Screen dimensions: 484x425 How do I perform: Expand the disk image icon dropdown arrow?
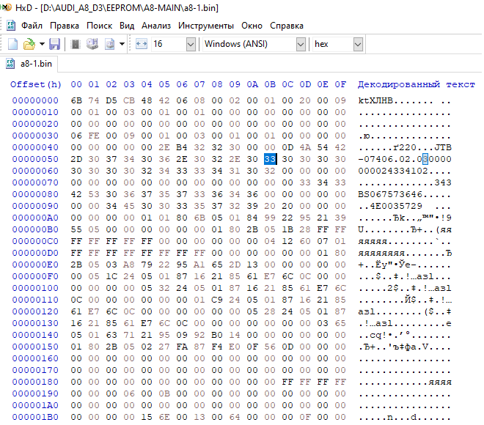pyautogui.click(x=122, y=45)
